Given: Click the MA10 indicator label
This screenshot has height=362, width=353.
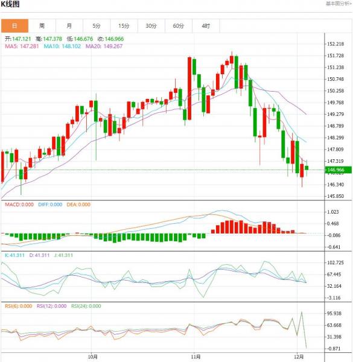Looking at the screenshot, I should 62,46.
